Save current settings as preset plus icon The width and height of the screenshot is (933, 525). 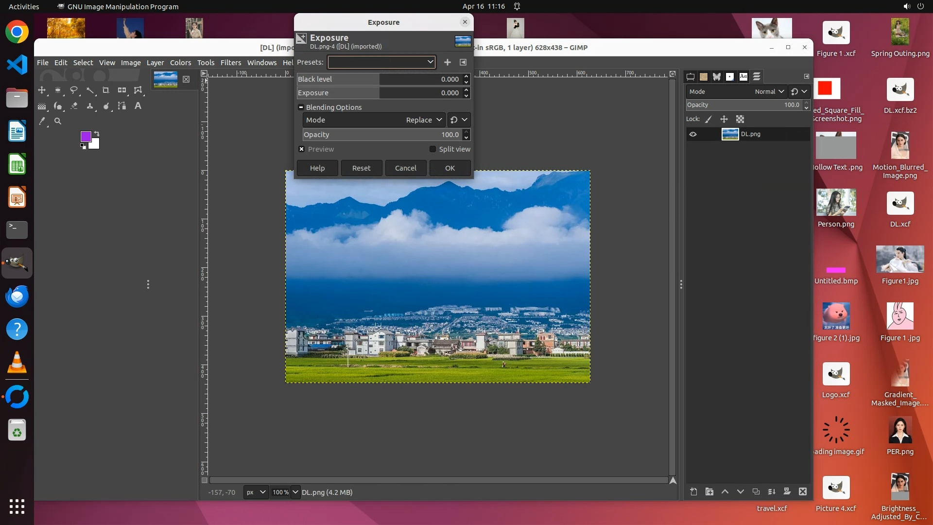(448, 62)
